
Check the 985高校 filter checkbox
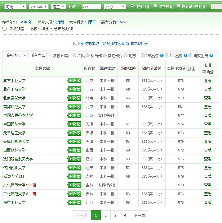click(143, 55)
